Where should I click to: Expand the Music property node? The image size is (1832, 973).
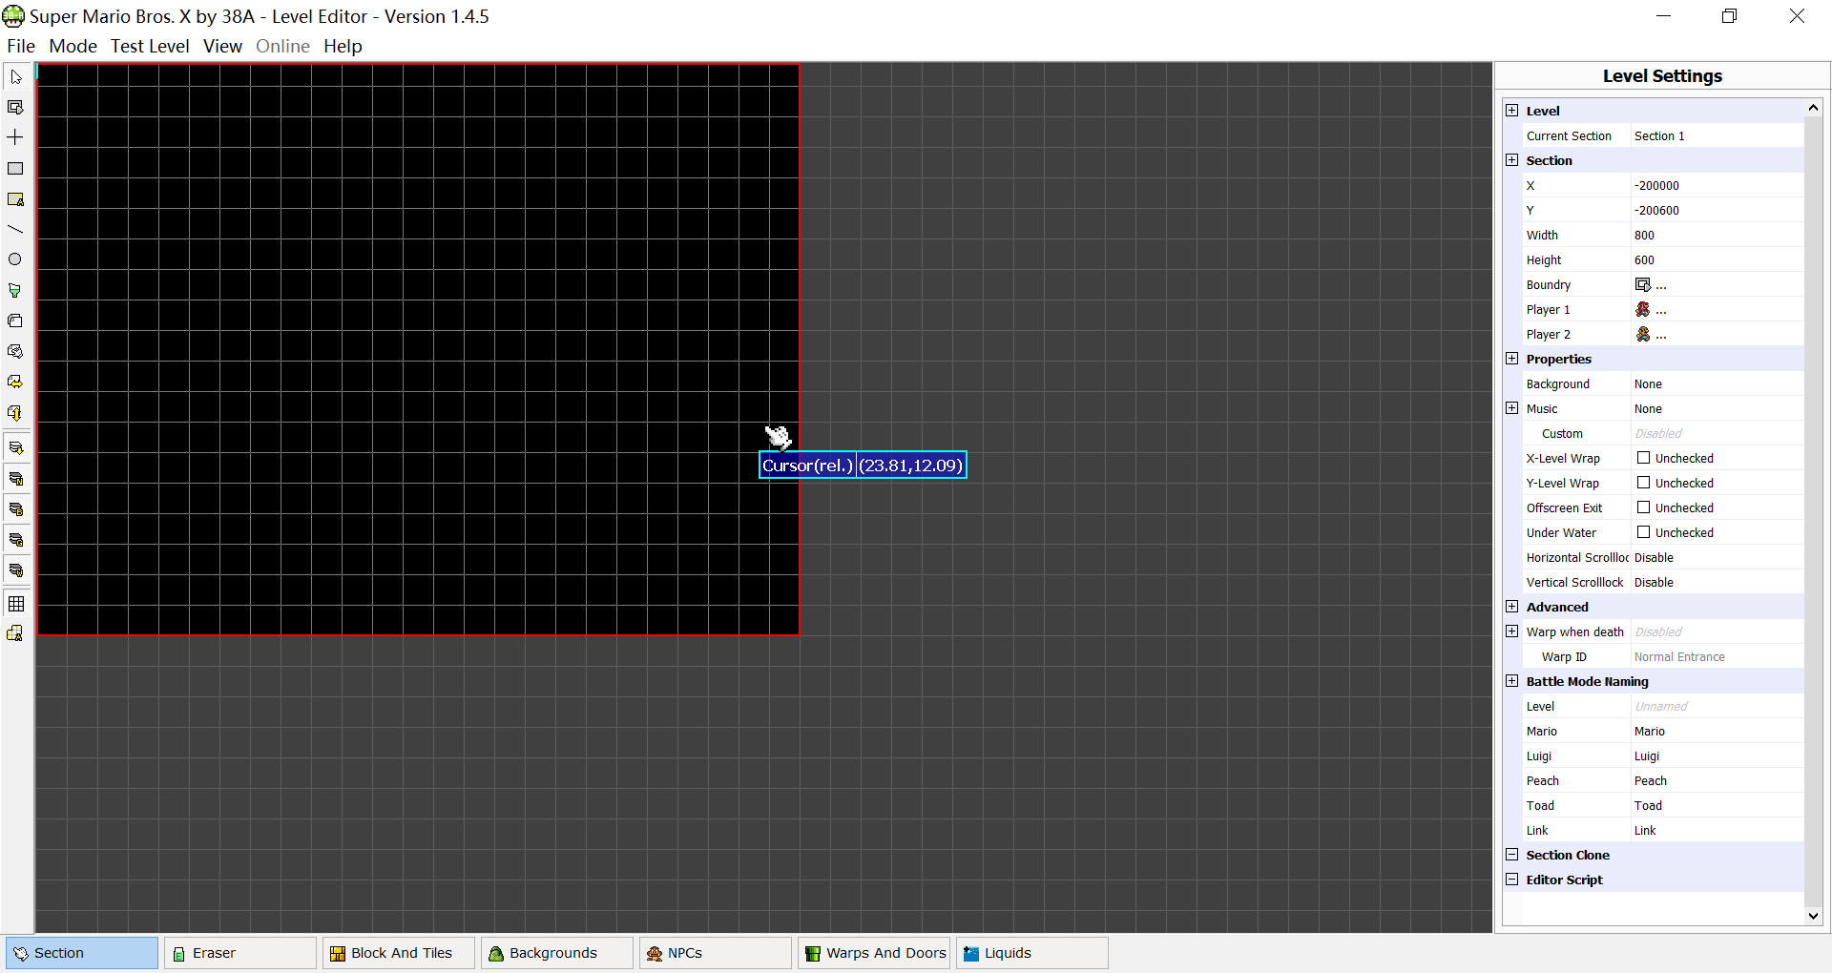(1512, 408)
